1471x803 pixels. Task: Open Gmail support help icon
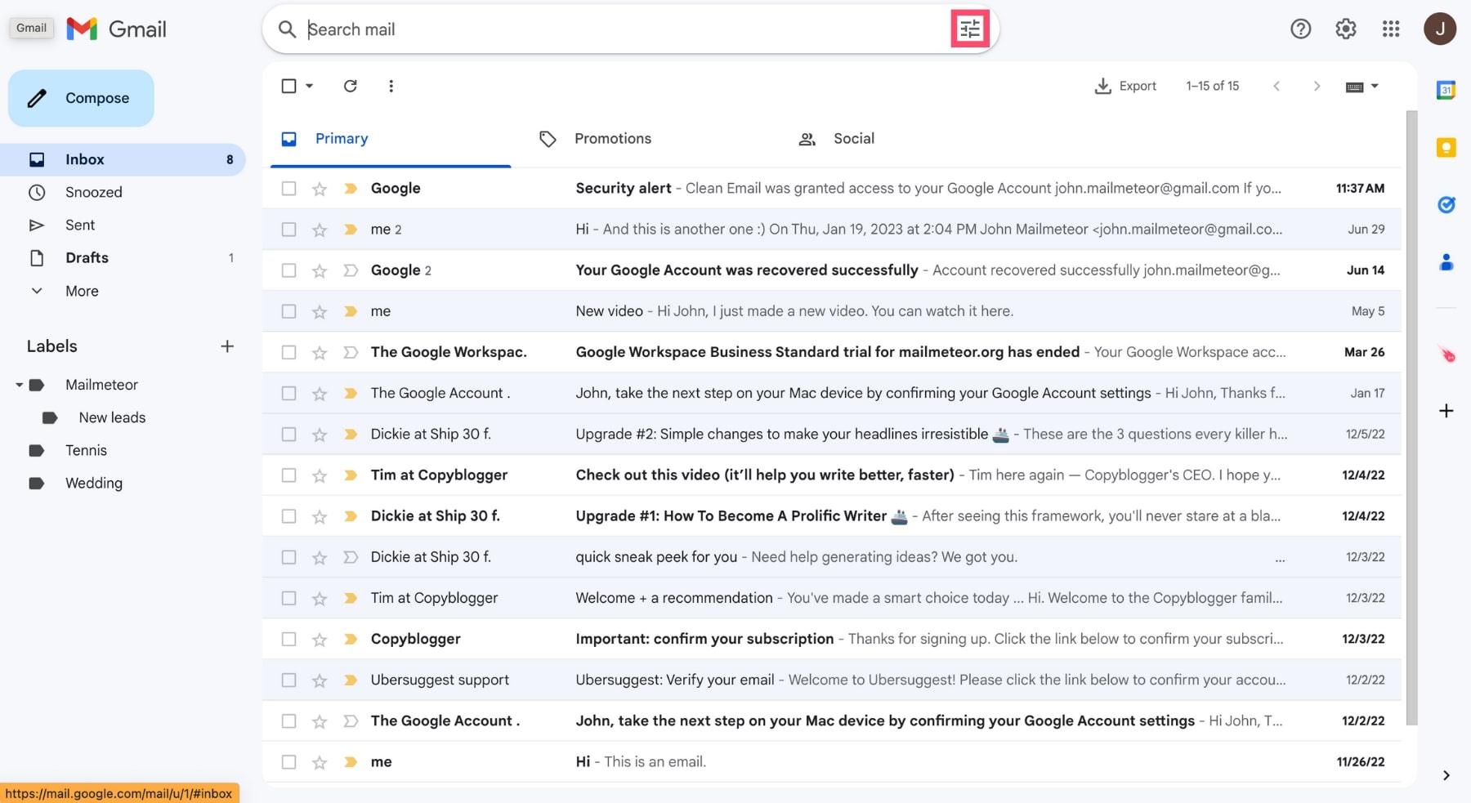tap(1300, 29)
